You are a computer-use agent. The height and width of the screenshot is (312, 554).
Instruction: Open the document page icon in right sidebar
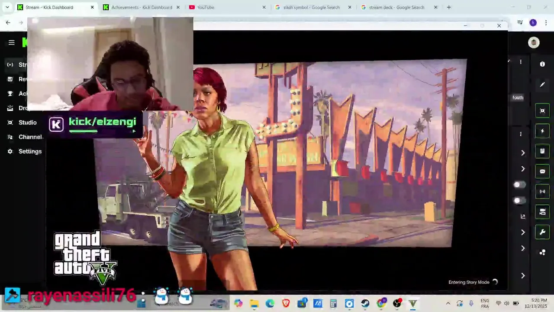click(x=542, y=151)
